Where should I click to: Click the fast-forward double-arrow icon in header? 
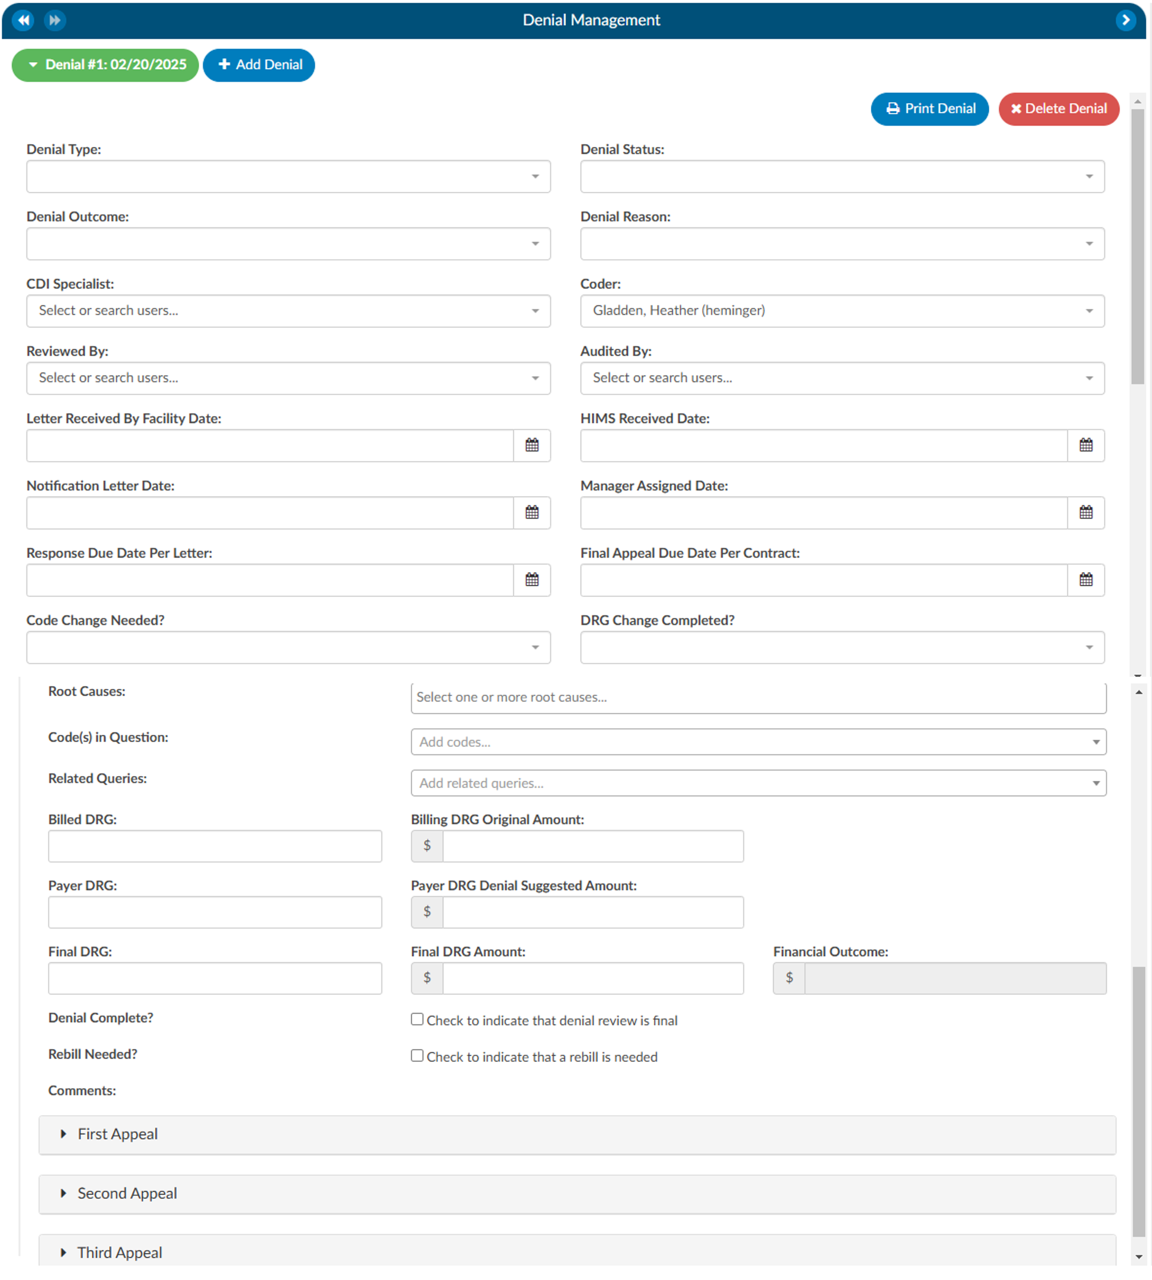click(x=55, y=20)
